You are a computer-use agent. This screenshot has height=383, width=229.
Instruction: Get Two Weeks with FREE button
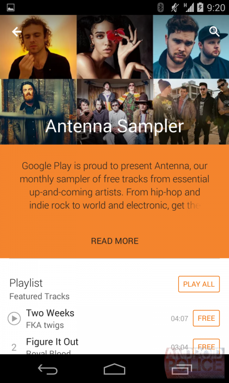click(x=207, y=318)
